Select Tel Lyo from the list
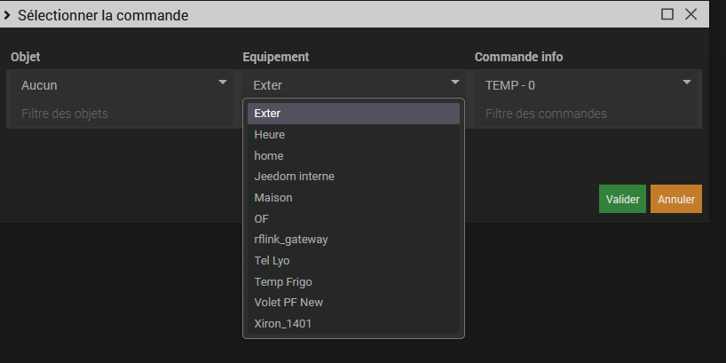 (353, 261)
